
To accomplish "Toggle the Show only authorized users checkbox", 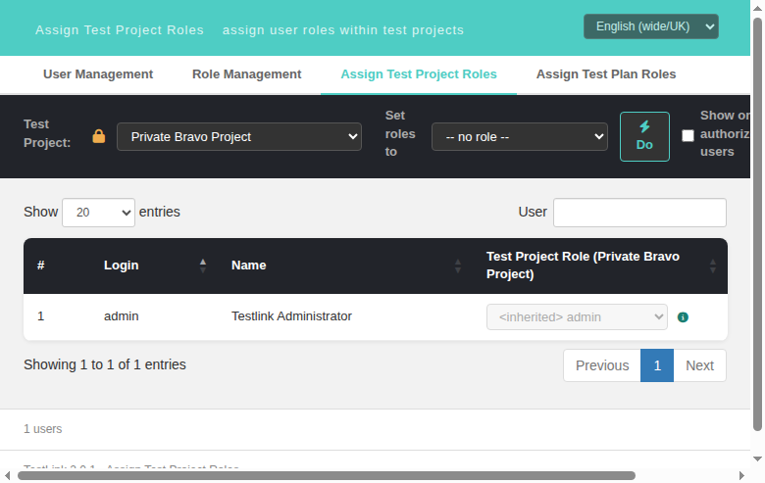I will click(x=688, y=136).
